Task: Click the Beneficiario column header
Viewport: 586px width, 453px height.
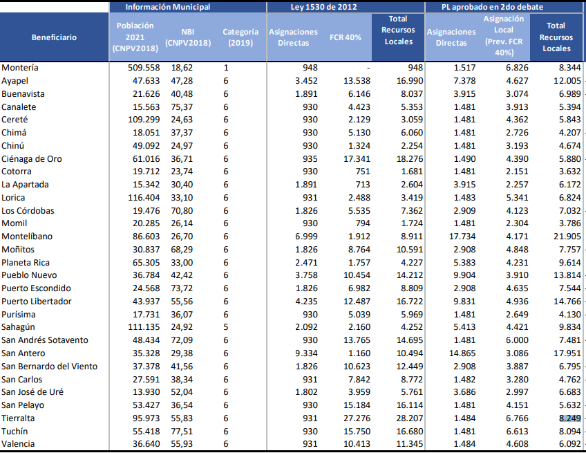Action: point(54,37)
